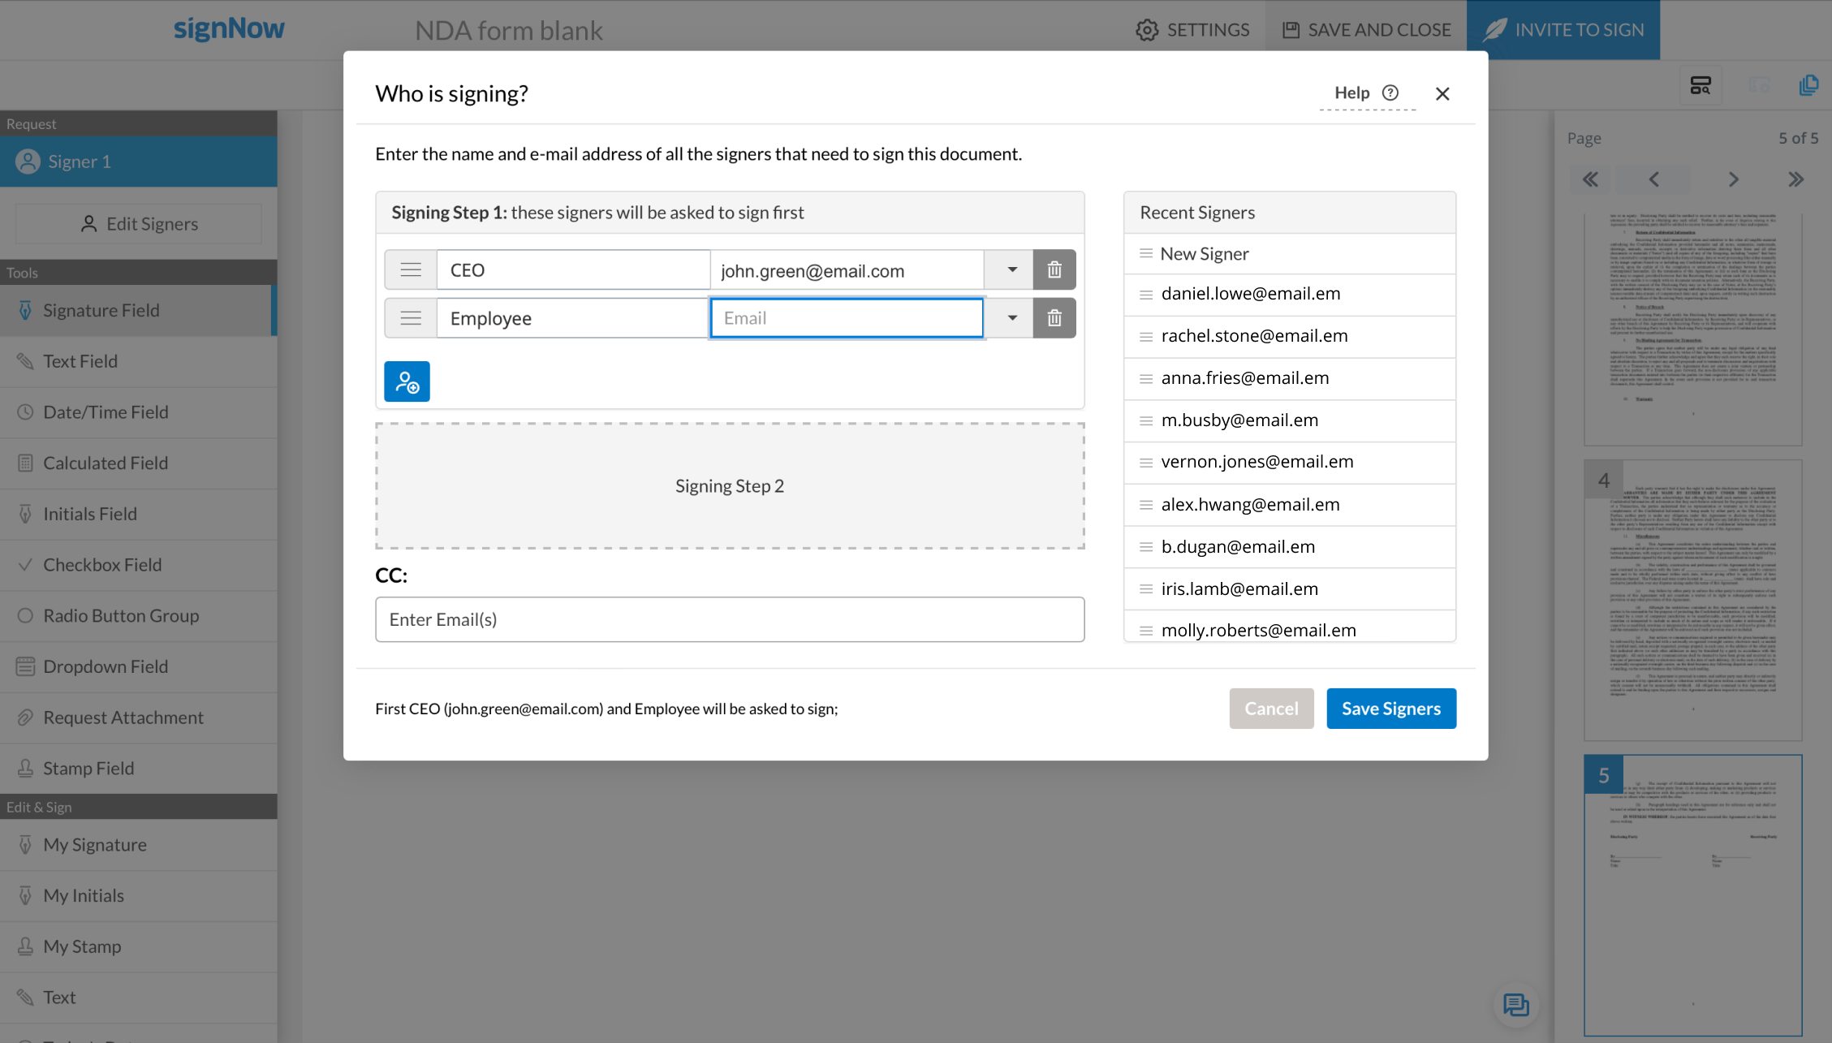
Task: Click the Save Signers button
Action: (1390, 709)
